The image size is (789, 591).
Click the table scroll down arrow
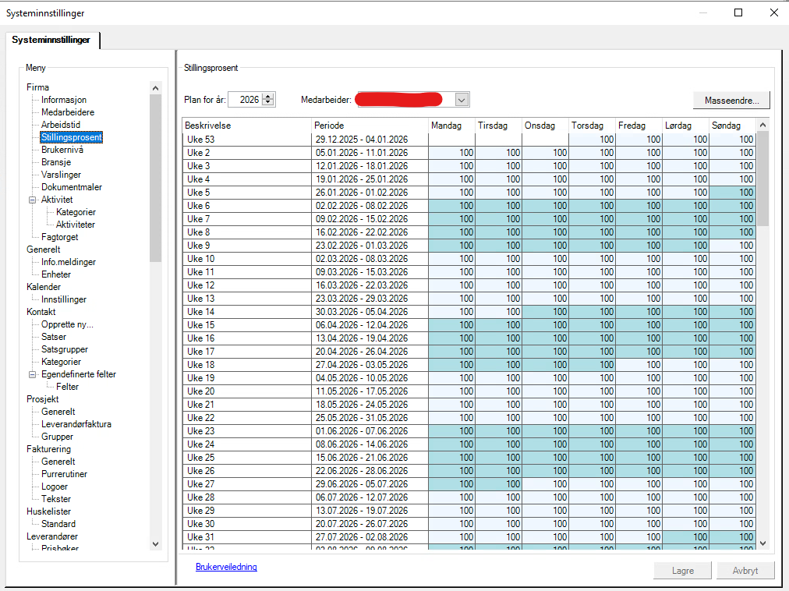click(762, 543)
